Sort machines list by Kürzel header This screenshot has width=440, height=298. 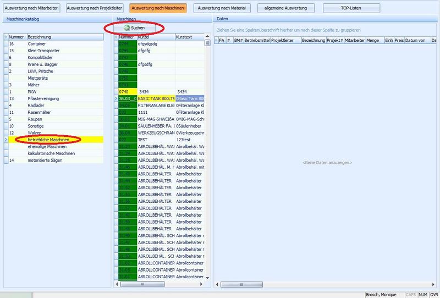[156, 37]
